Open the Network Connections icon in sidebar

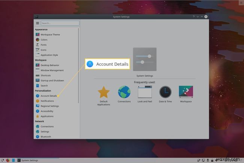tap(38, 126)
